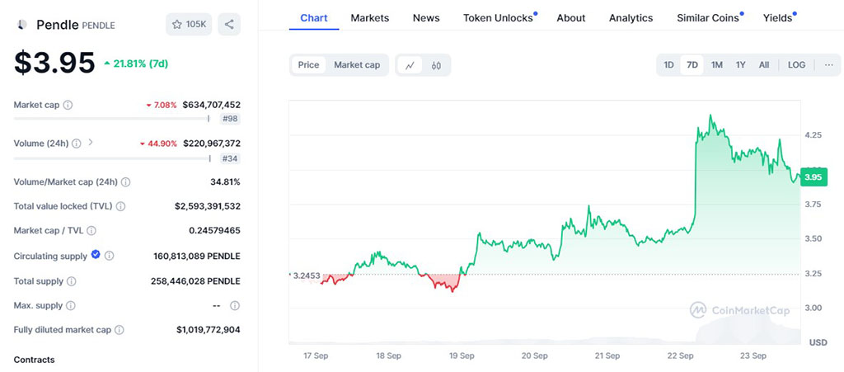Image resolution: width=844 pixels, height=372 pixels.
Task: Click the 19 Sep date label
Action: coord(462,356)
